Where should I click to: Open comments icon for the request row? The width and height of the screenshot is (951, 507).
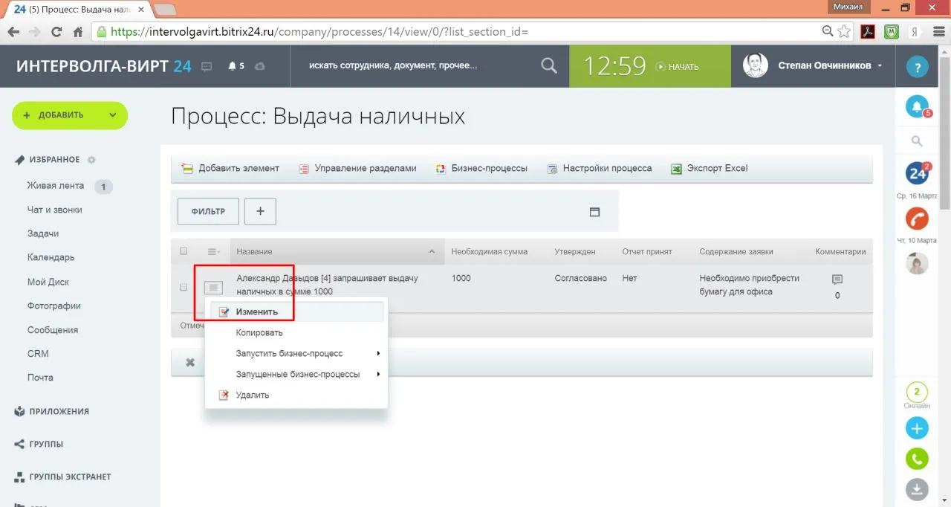point(837,280)
